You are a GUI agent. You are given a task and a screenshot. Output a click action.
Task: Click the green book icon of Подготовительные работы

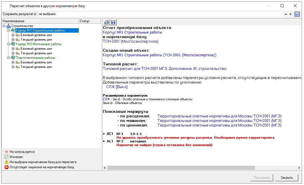[x=13, y=58]
